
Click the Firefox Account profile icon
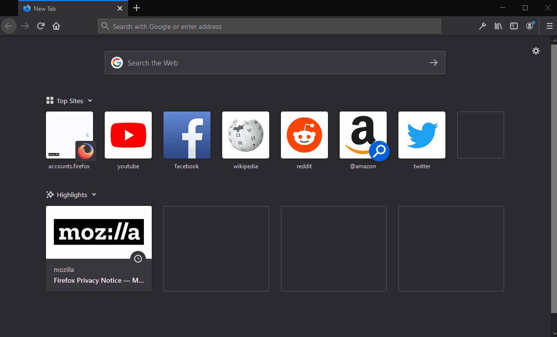(x=530, y=26)
